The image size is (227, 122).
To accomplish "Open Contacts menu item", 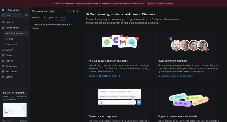I will (x=15, y=55).
